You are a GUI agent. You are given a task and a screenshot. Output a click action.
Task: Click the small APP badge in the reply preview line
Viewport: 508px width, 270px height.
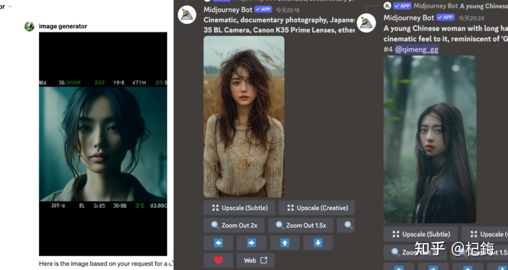point(403,6)
